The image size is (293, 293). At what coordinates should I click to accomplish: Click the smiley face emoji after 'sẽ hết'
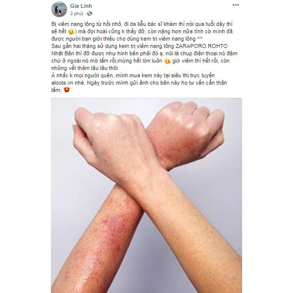pyautogui.click(x=71, y=32)
